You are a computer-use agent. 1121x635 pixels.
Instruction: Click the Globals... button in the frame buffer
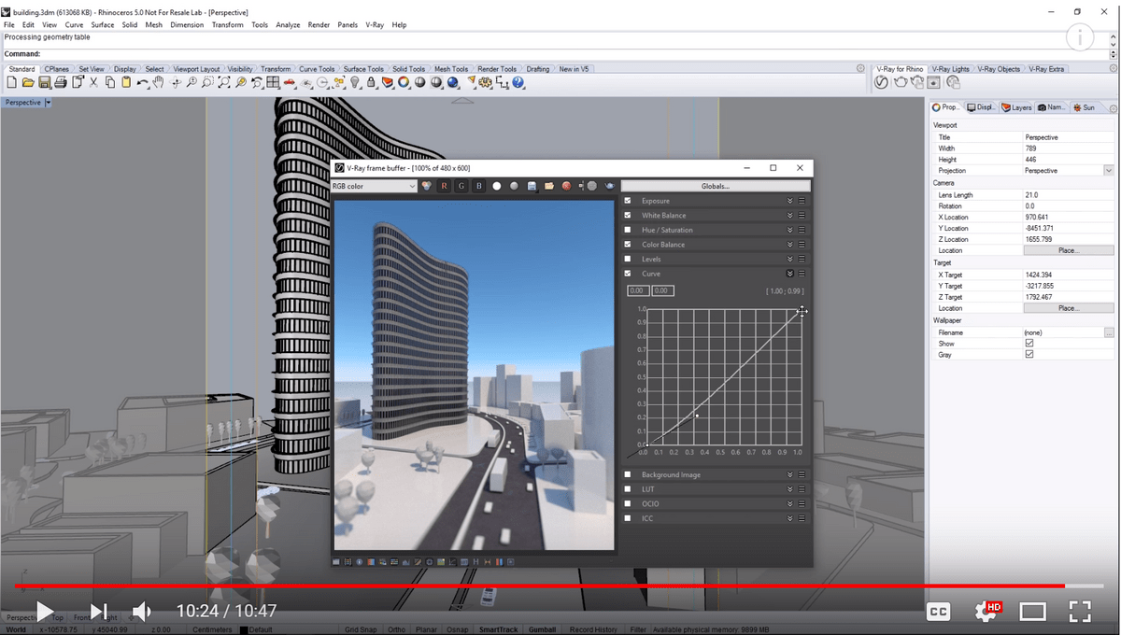(x=717, y=186)
